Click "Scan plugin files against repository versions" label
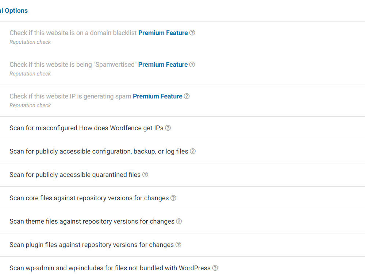Image resolution: width=365 pixels, height=279 pixels. 91,245
